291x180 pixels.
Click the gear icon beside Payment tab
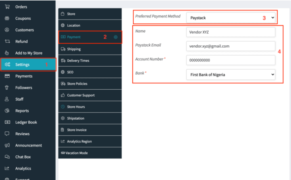[x=115, y=37]
